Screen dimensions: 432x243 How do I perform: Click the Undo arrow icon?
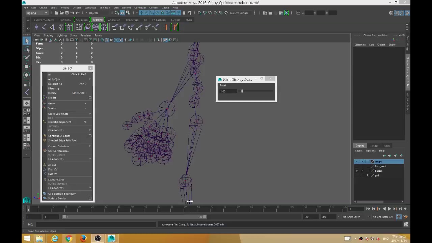point(72,13)
